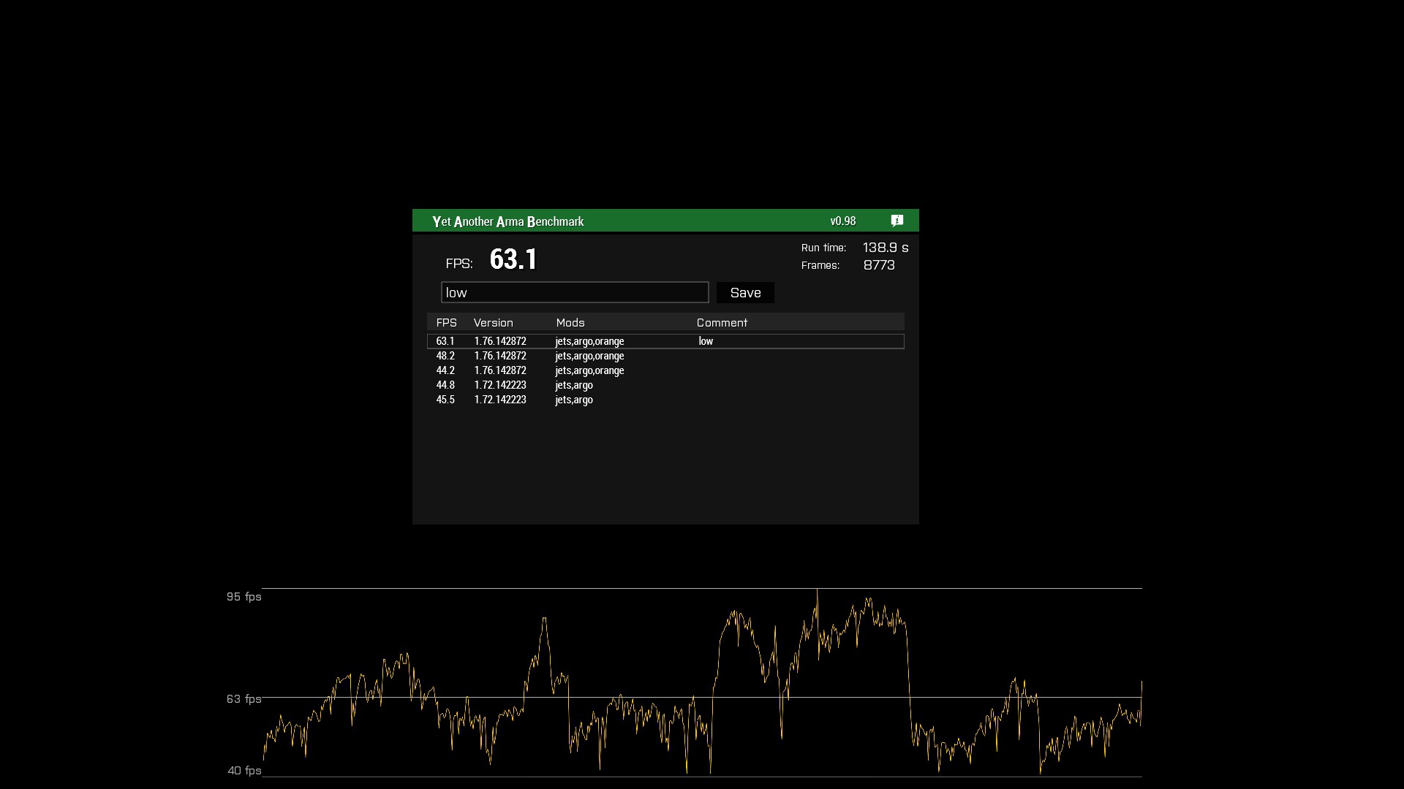Click the large 63.1 FPS readout
1404x789 pixels.
pos(513,259)
